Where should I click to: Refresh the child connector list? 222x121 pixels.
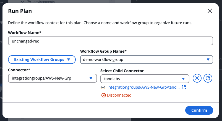pyautogui.click(x=208, y=79)
